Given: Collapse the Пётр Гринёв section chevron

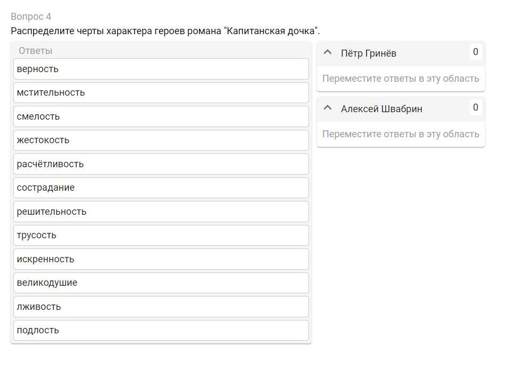Looking at the screenshot, I should (328, 52).
